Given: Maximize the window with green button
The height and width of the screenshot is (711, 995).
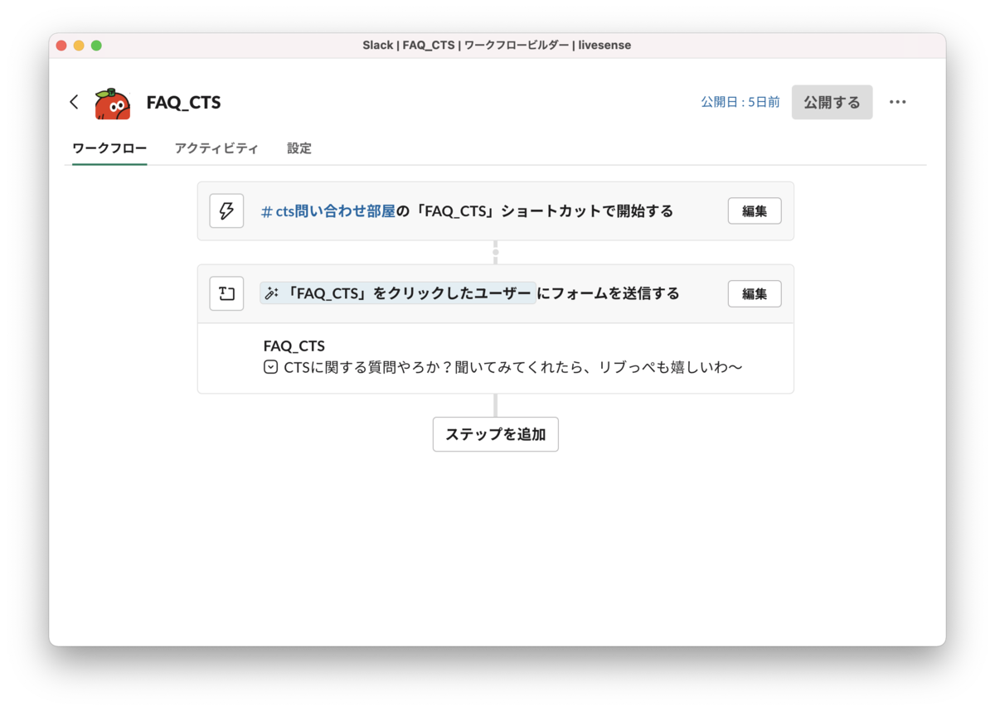Looking at the screenshot, I should click(96, 46).
